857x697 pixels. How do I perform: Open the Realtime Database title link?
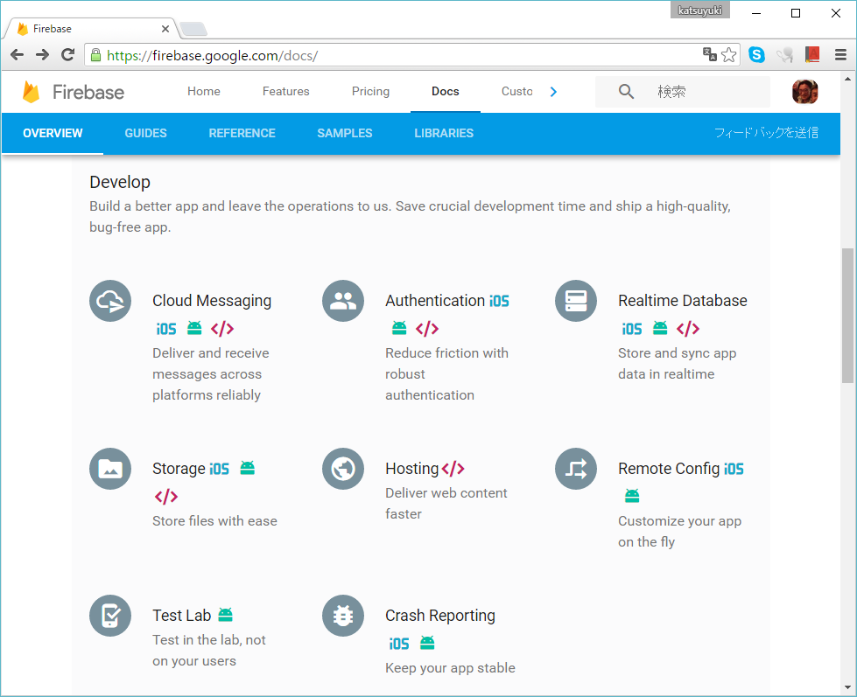[683, 301]
